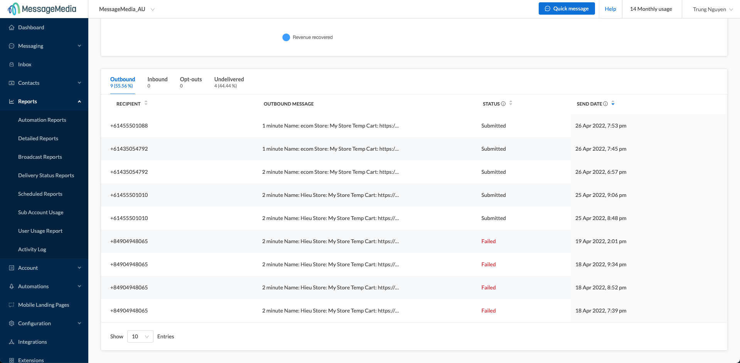Screen dimensions: 740x363
Task: Click the Integrations icon
Action: [12, 342]
